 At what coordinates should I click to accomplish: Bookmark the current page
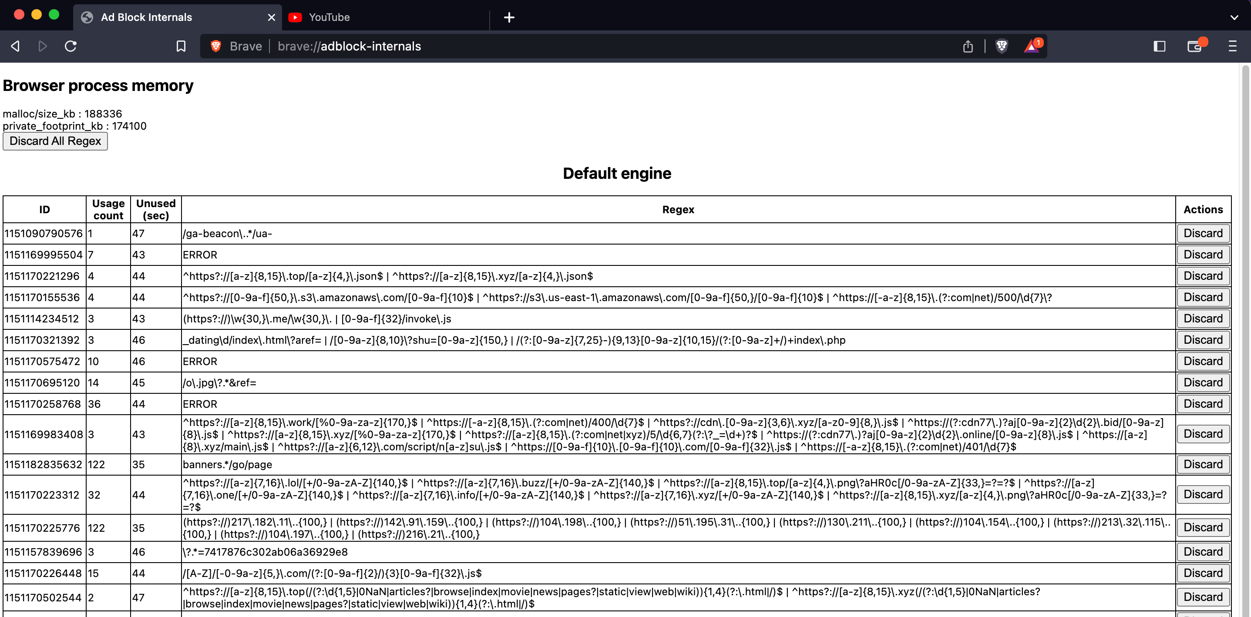pos(180,46)
